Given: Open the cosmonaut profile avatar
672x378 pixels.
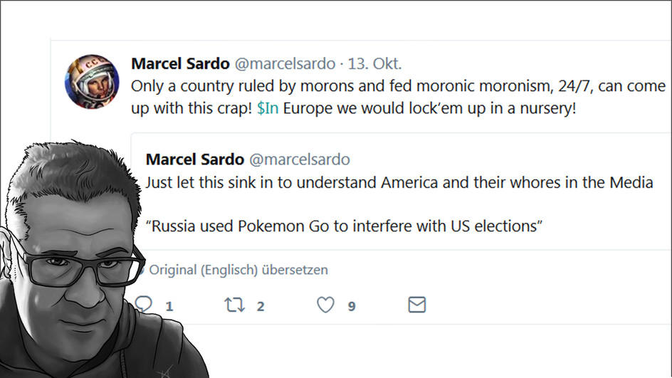Looking at the screenshot, I should [x=92, y=81].
